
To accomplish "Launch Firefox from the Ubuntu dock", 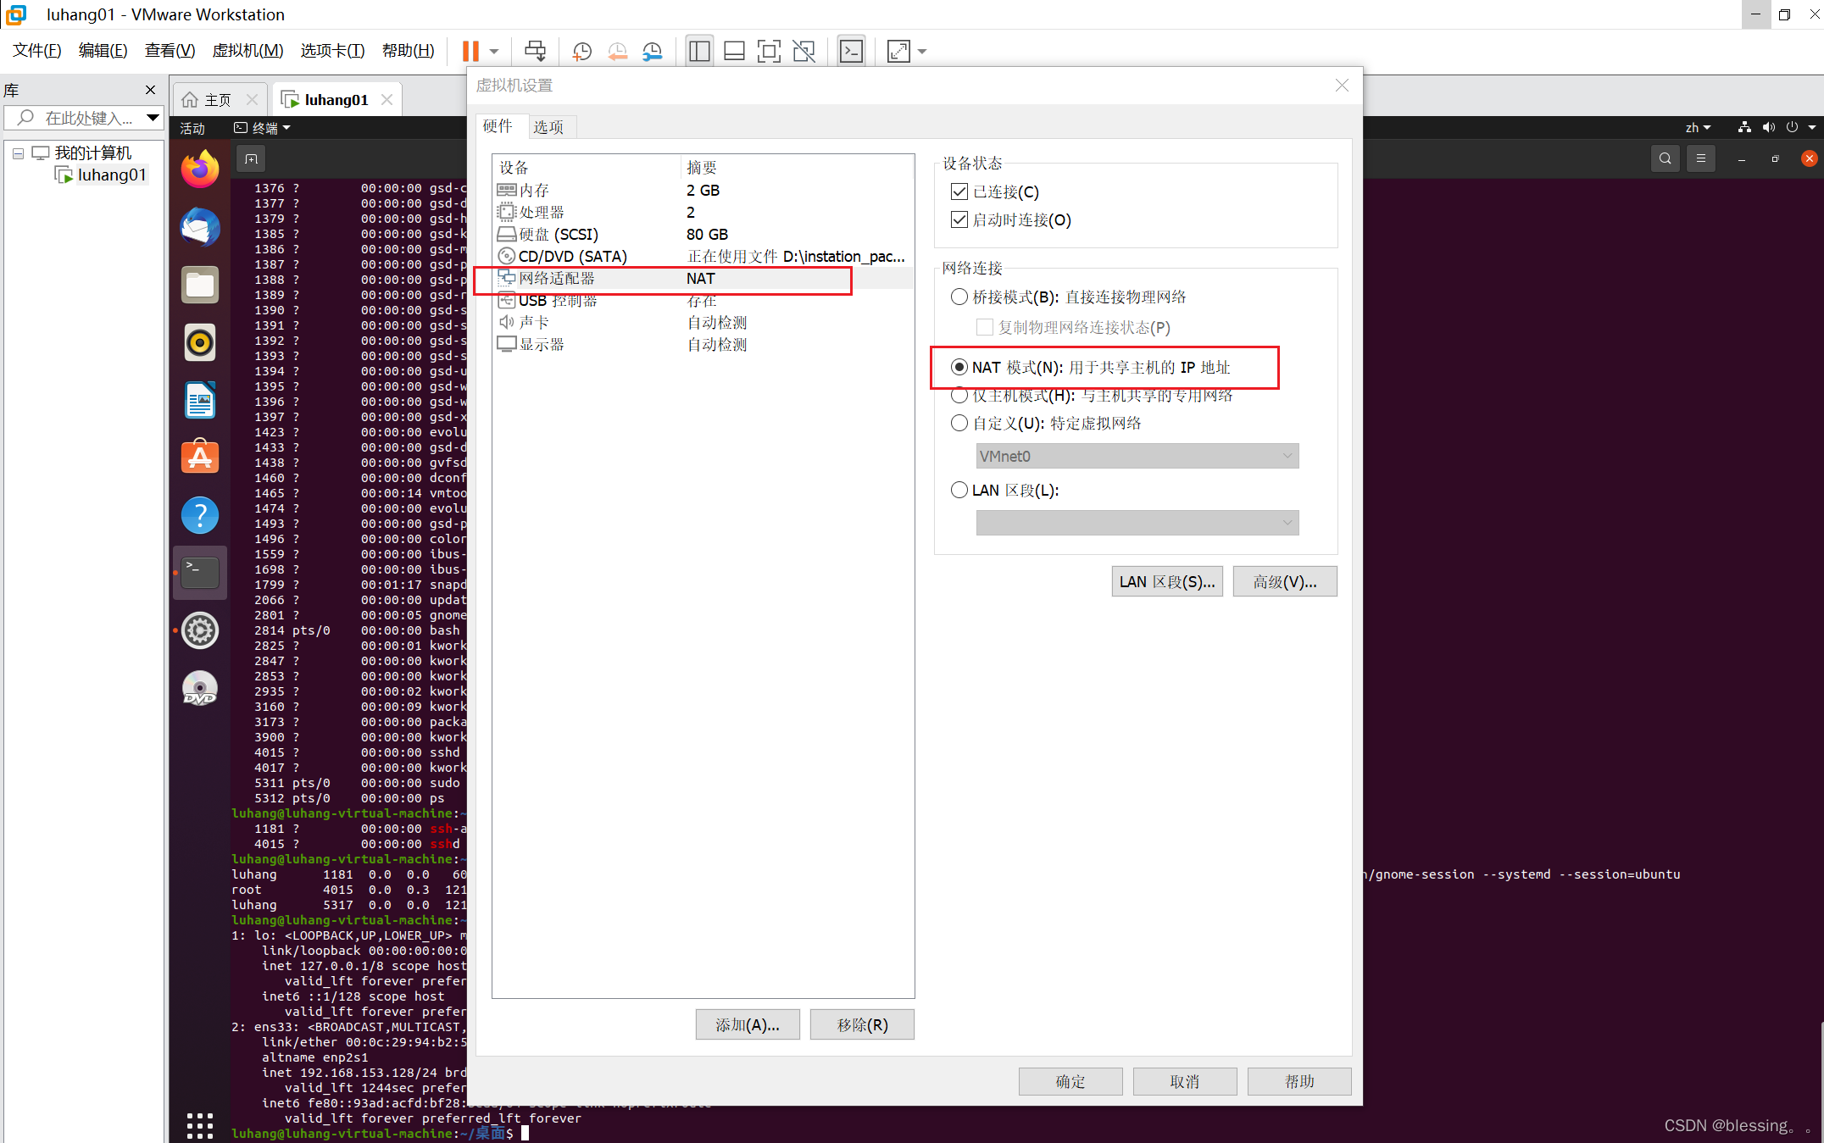I will 199,168.
